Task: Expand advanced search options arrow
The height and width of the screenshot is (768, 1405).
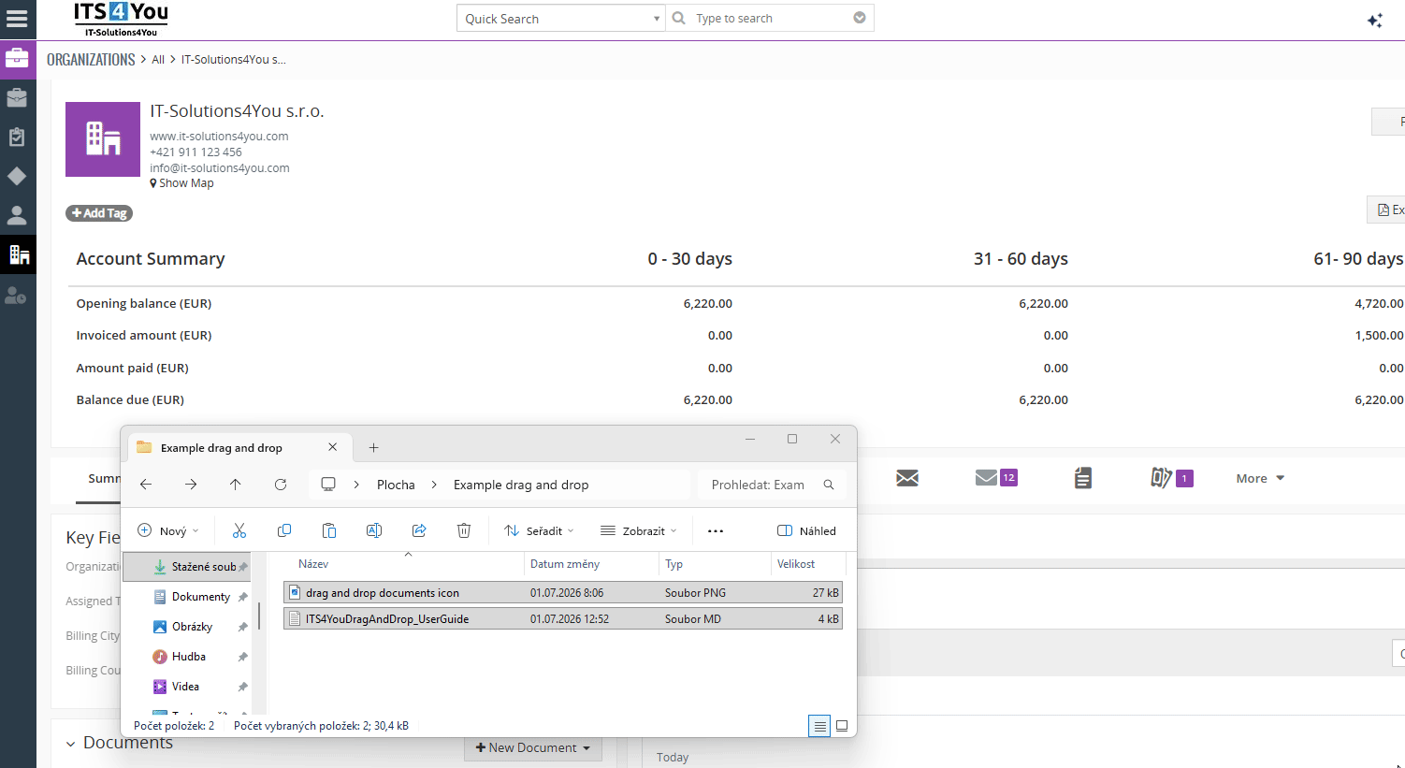Action: click(860, 18)
